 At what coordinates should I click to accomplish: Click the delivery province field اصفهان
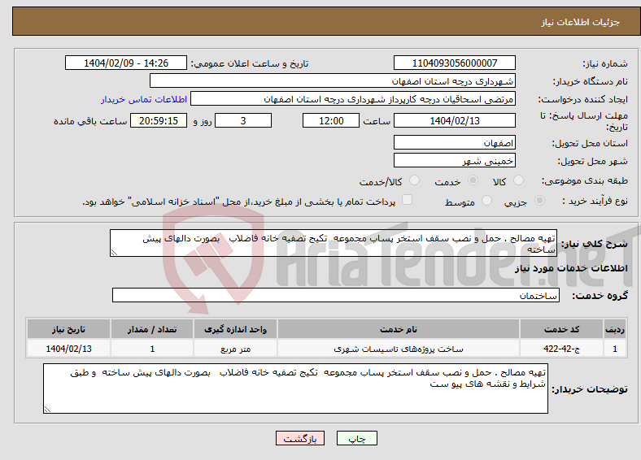pos(454,142)
